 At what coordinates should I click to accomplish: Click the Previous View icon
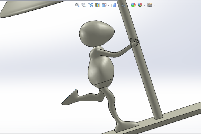(x=91, y=5)
